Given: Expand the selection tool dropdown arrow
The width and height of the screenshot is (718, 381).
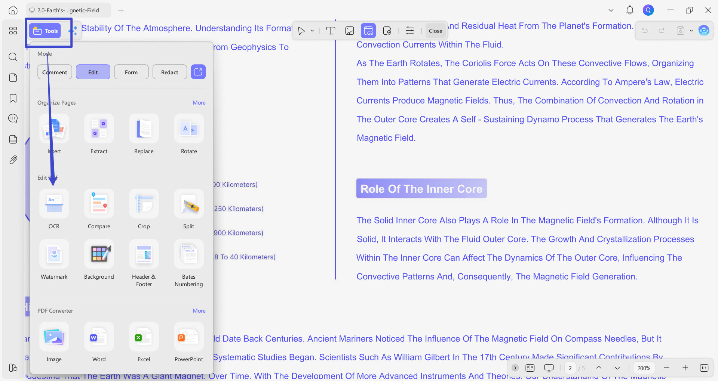Looking at the screenshot, I should click(x=312, y=31).
